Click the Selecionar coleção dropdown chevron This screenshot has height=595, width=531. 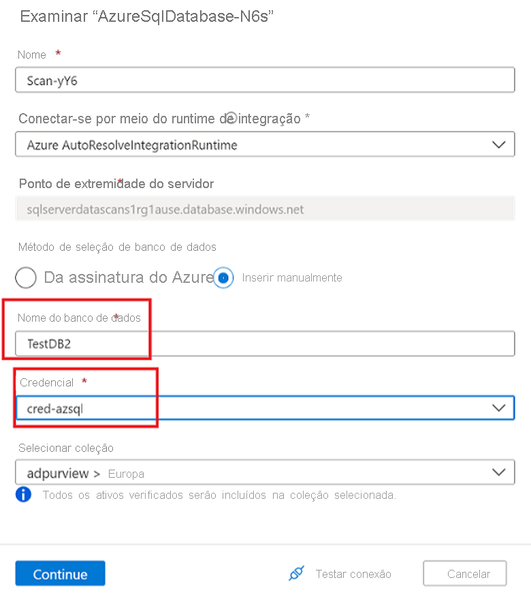pyautogui.click(x=500, y=472)
